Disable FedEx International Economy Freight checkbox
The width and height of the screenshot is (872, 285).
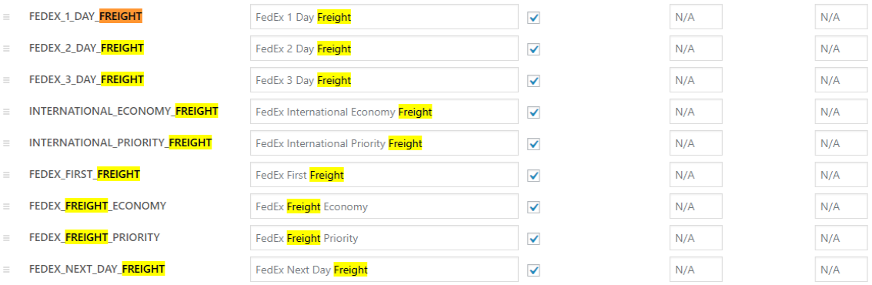(x=534, y=112)
